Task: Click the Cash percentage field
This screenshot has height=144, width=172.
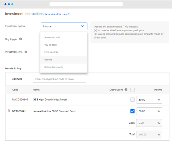Action: coord(146,123)
